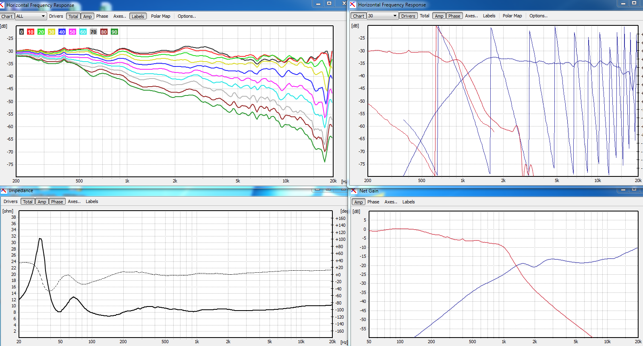643x346 pixels.
Task: Toggle Drivers in the top-right window toolbar
Action: click(x=408, y=16)
